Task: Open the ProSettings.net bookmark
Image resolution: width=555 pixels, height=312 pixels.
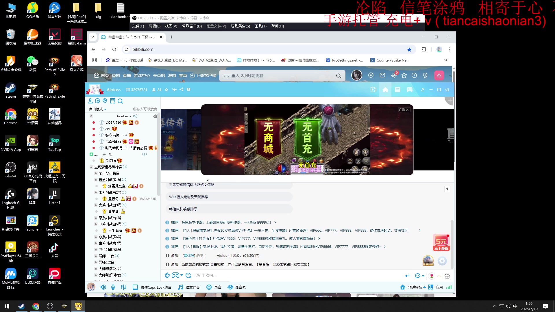Action: (x=345, y=60)
